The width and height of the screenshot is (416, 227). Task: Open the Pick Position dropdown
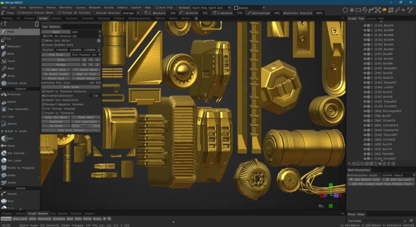point(86,55)
